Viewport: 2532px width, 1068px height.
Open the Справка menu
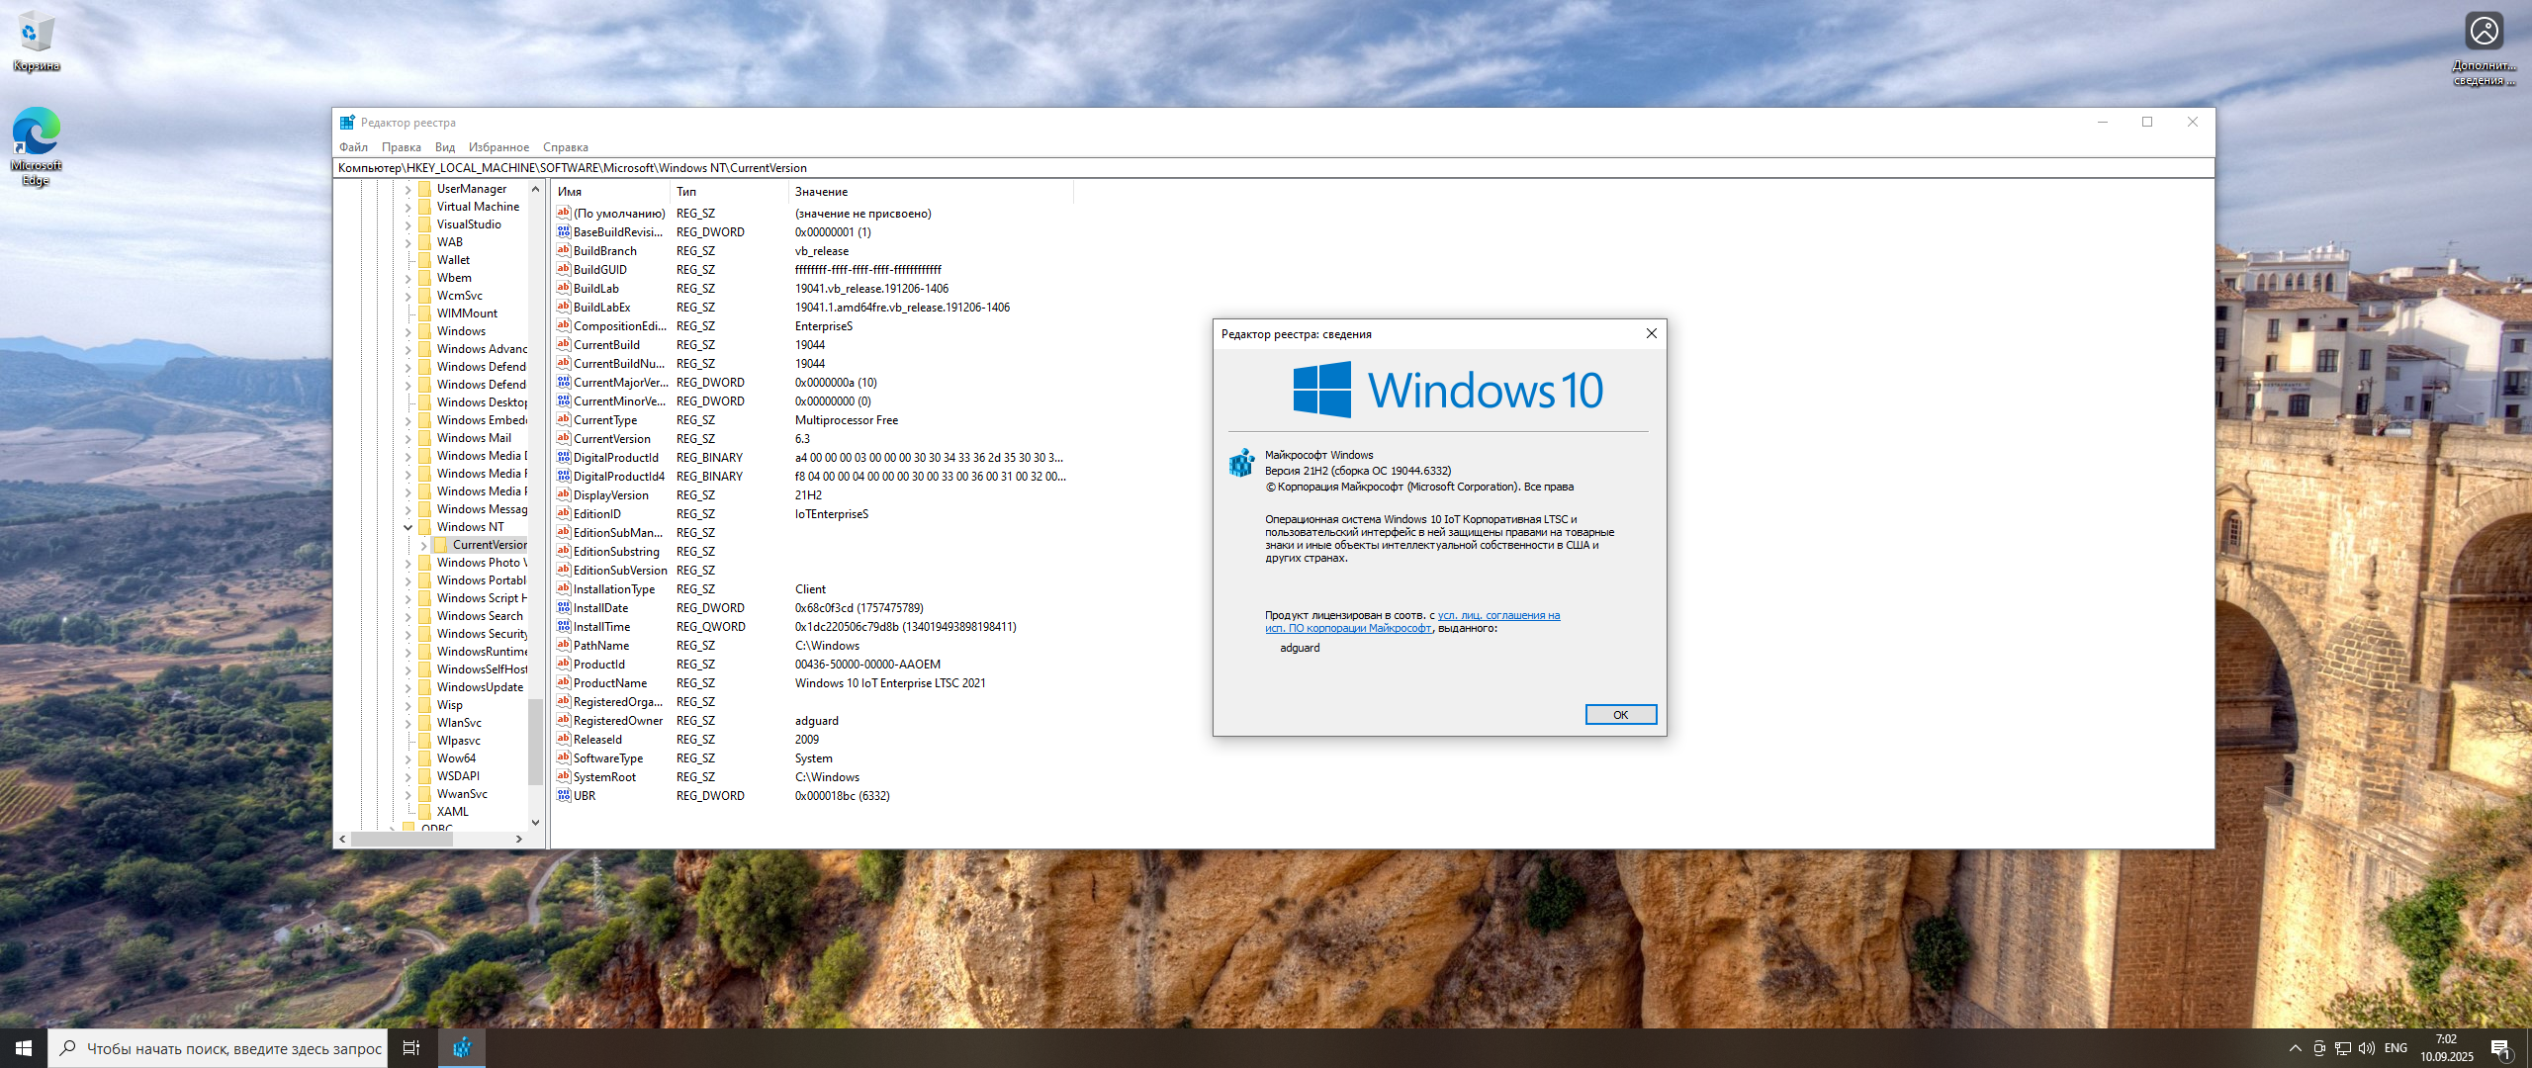pos(565,147)
